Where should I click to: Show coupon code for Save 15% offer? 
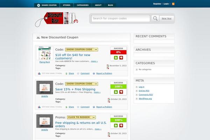tap(82, 84)
